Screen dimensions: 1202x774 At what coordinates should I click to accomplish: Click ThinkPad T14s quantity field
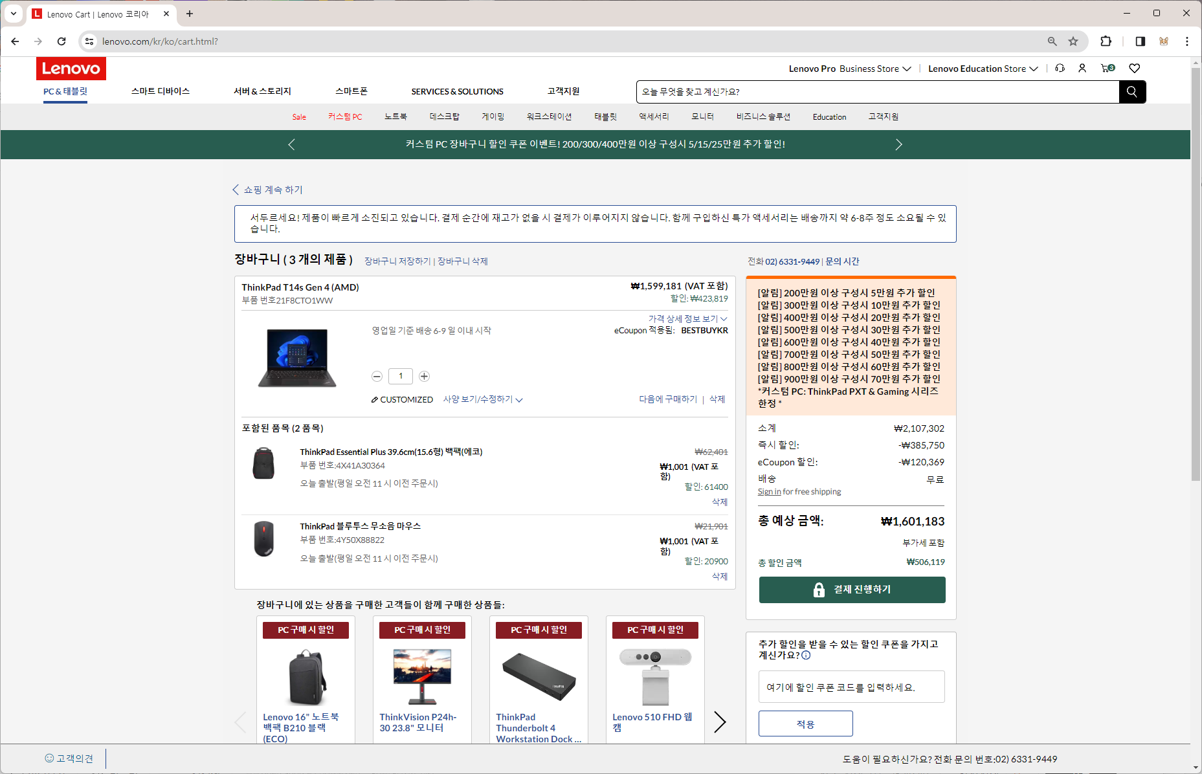point(401,376)
